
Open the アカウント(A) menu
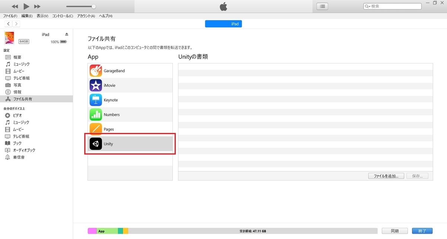coord(86,16)
